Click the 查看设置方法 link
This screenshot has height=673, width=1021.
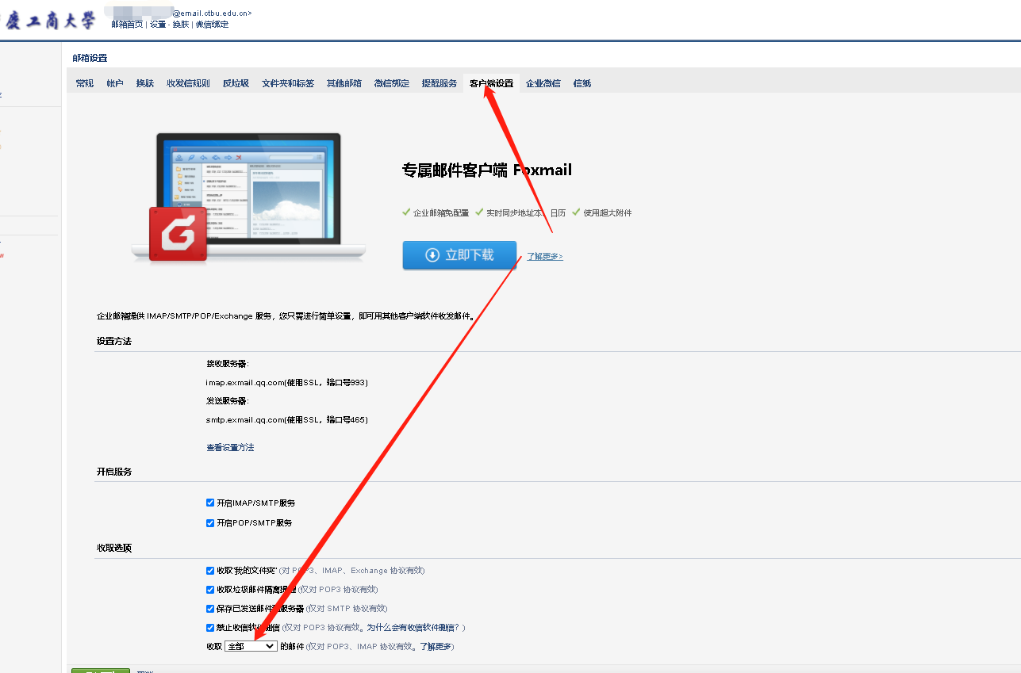coord(230,448)
